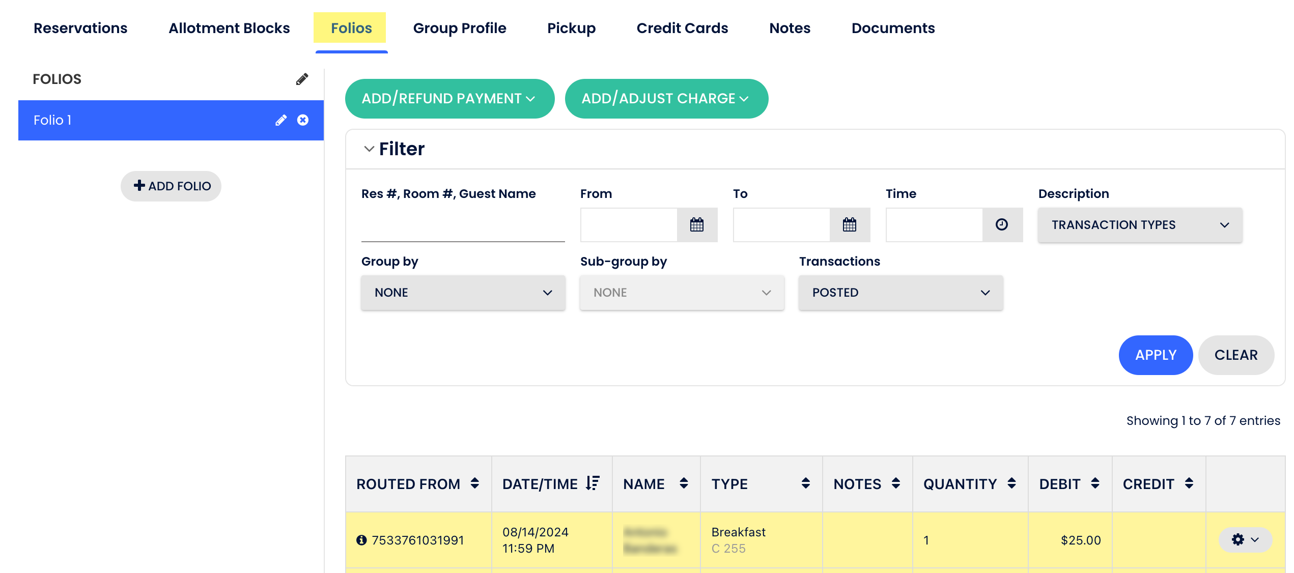Screen dimensions: 1294x573
Task: Open the Credit Cards tab
Action: pos(682,28)
